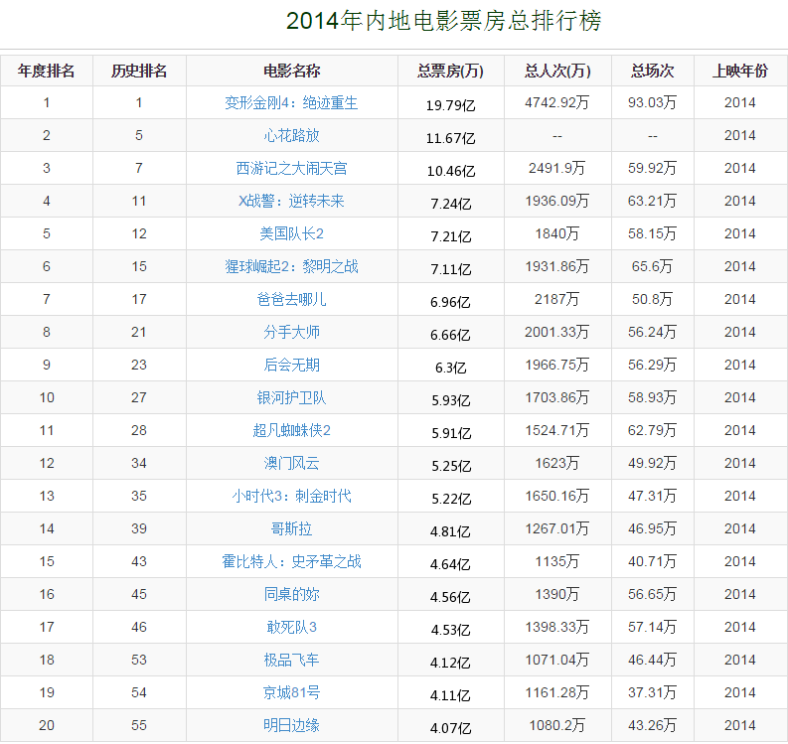Select the 43.26万 screenings cell

652,725
